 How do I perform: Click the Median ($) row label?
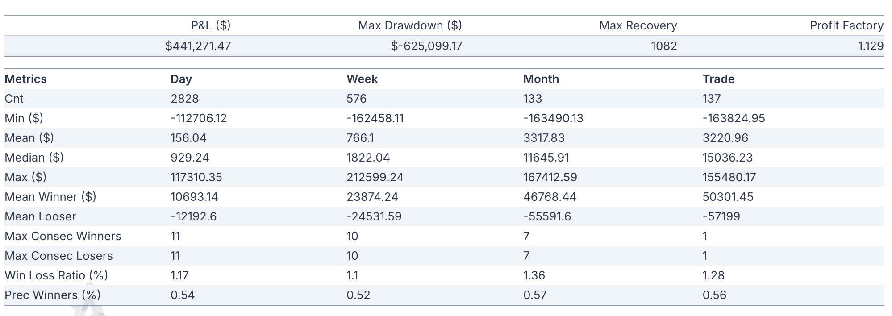pos(34,158)
